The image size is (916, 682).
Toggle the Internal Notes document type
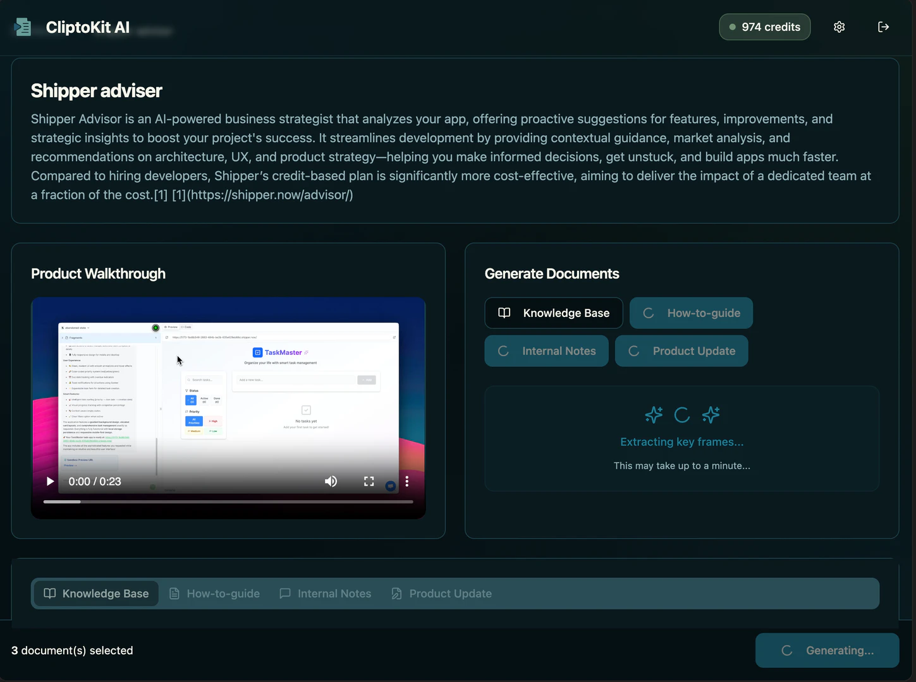point(546,350)
